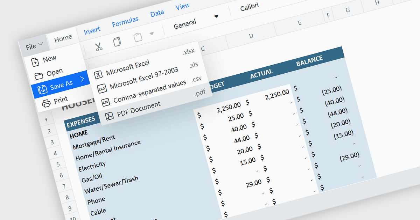Click the New file icon
This screenshot has width=420, height=220.
click(35, 62)
